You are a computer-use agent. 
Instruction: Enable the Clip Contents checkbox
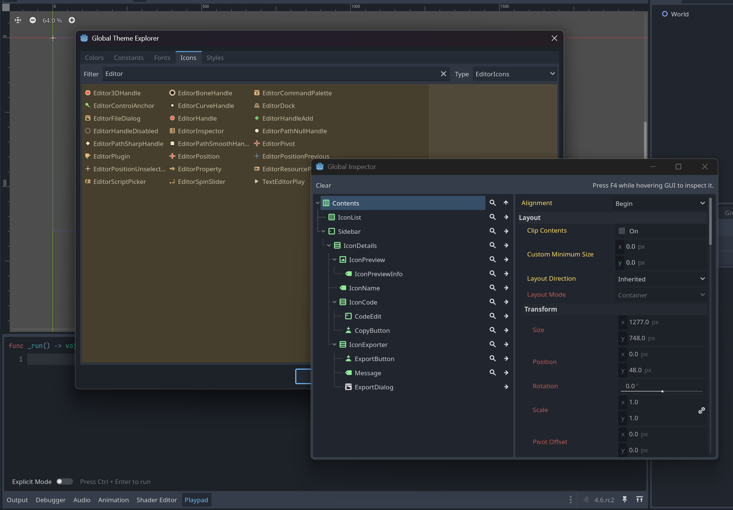[x=622, y=231]
